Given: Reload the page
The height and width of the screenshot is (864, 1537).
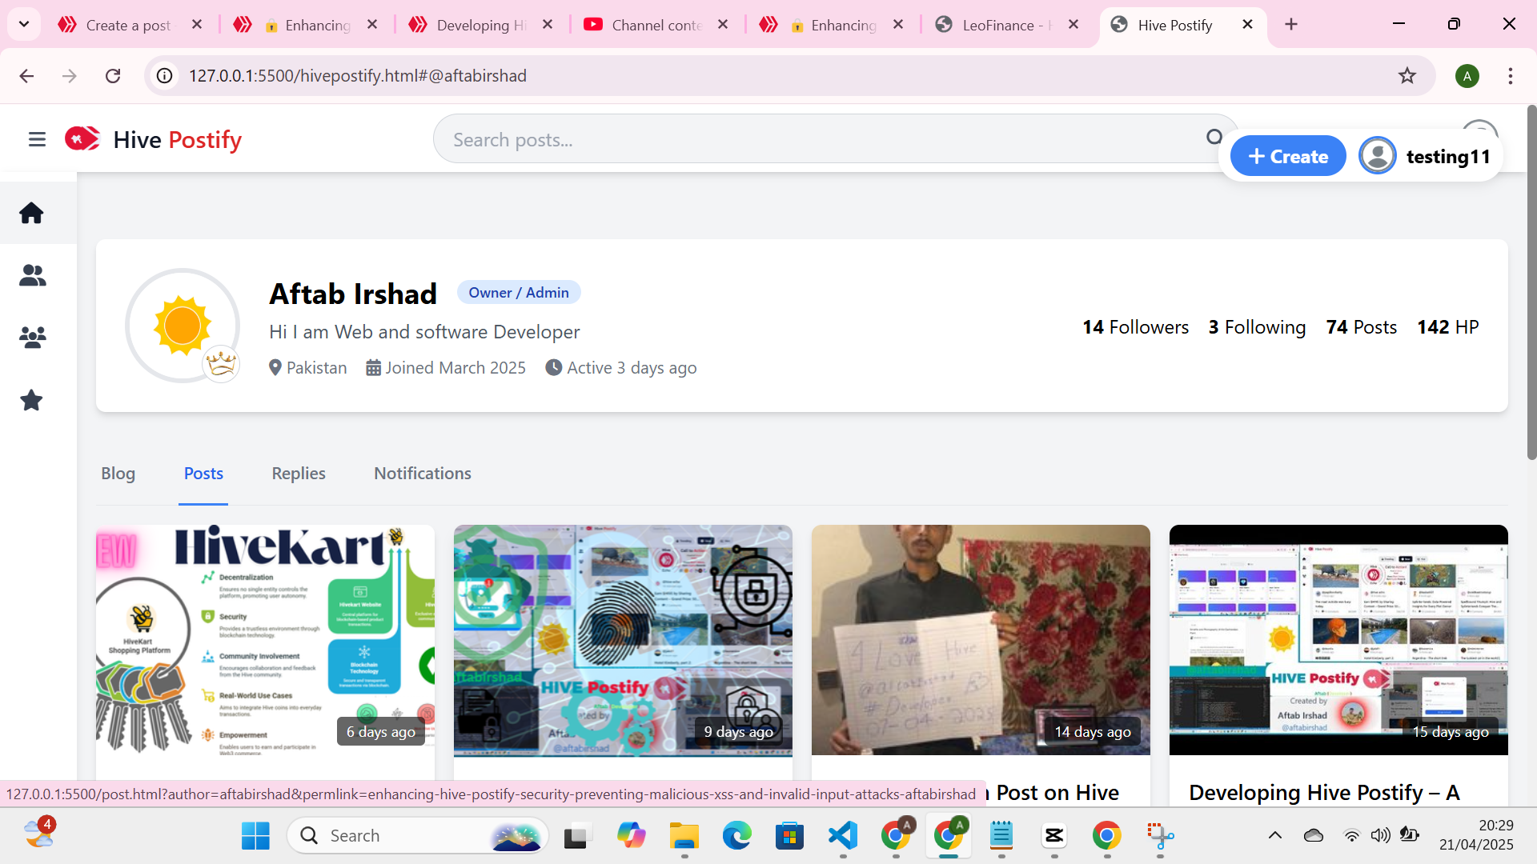Looking at the screenshot, I should (x=113, y=76).
